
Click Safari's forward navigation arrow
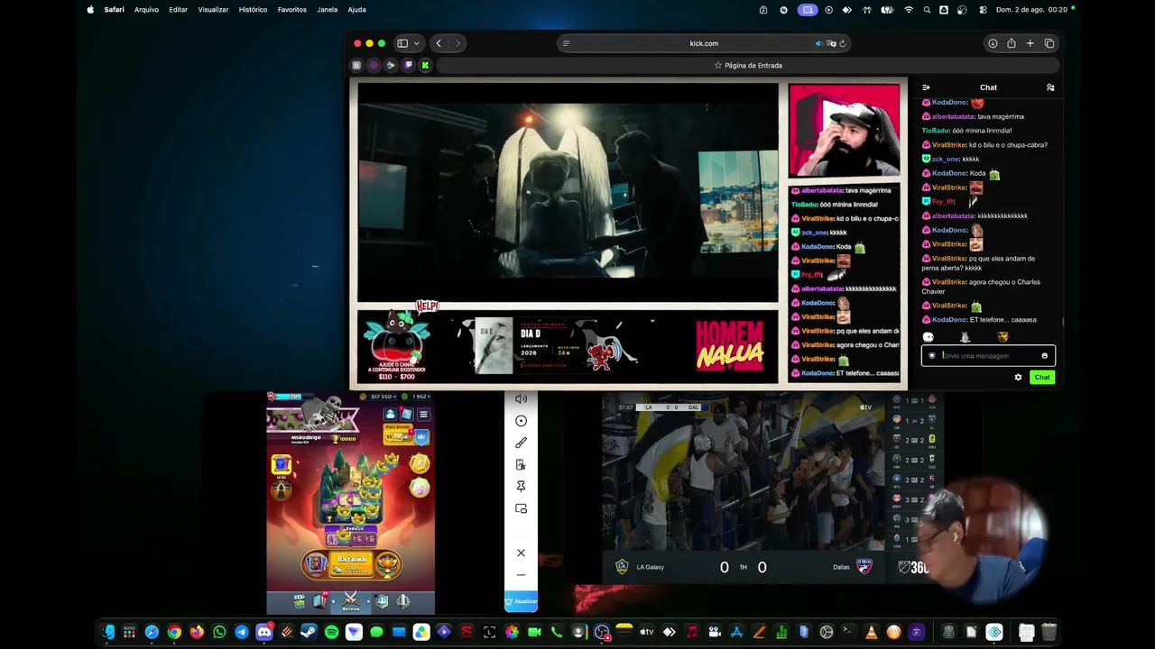point(457,43)
